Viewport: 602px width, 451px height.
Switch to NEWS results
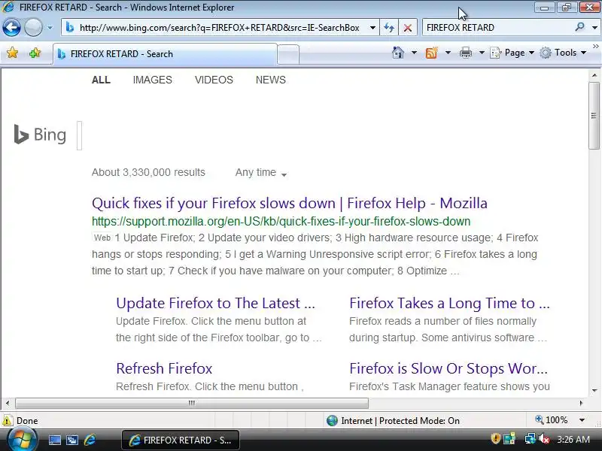click(x=271, y=80)
